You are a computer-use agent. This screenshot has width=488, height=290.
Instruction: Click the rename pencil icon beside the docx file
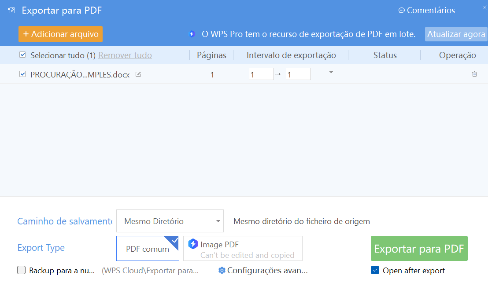pyautogui.click(x=138, y=74)
